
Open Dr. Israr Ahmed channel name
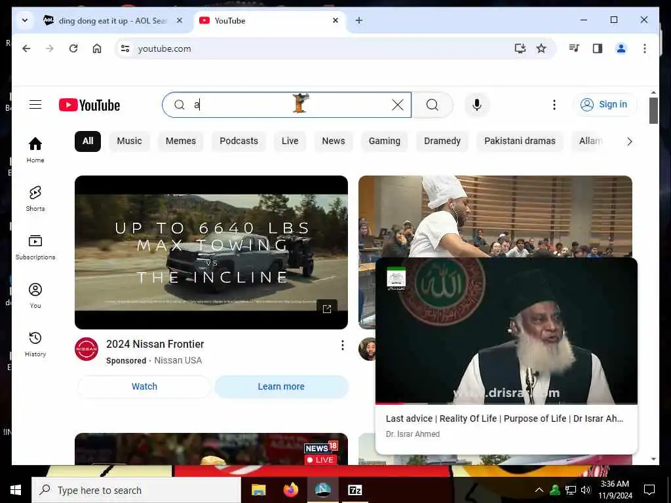413,434
